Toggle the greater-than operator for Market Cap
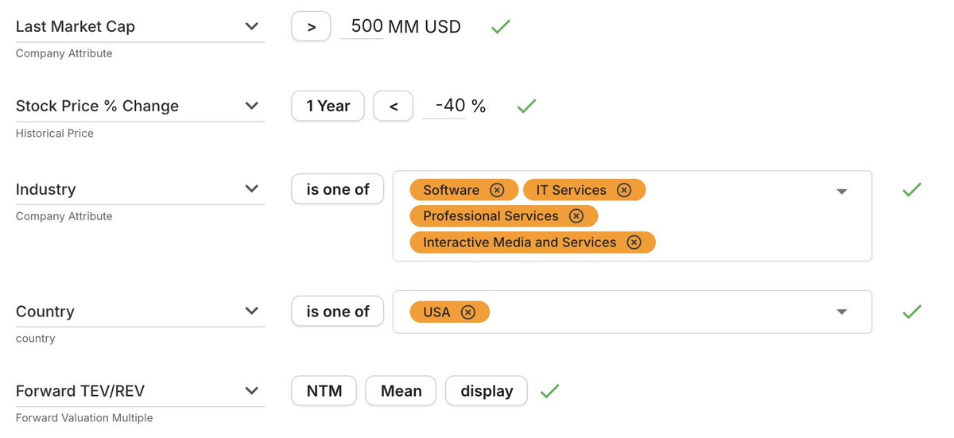The height and width of the screenshot is (438, 954). [312, 26]
